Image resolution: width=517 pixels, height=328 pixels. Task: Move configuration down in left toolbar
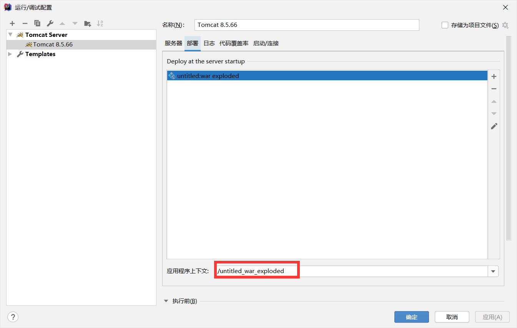point(75,23)
